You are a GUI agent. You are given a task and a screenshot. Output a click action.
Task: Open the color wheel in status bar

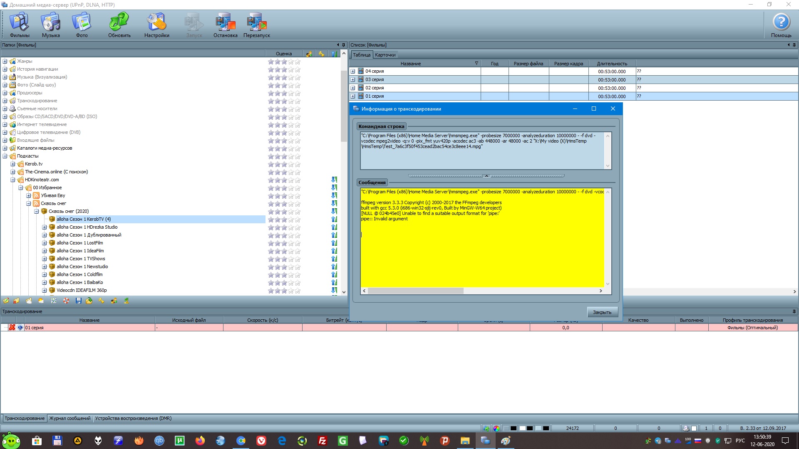(496, 428)
